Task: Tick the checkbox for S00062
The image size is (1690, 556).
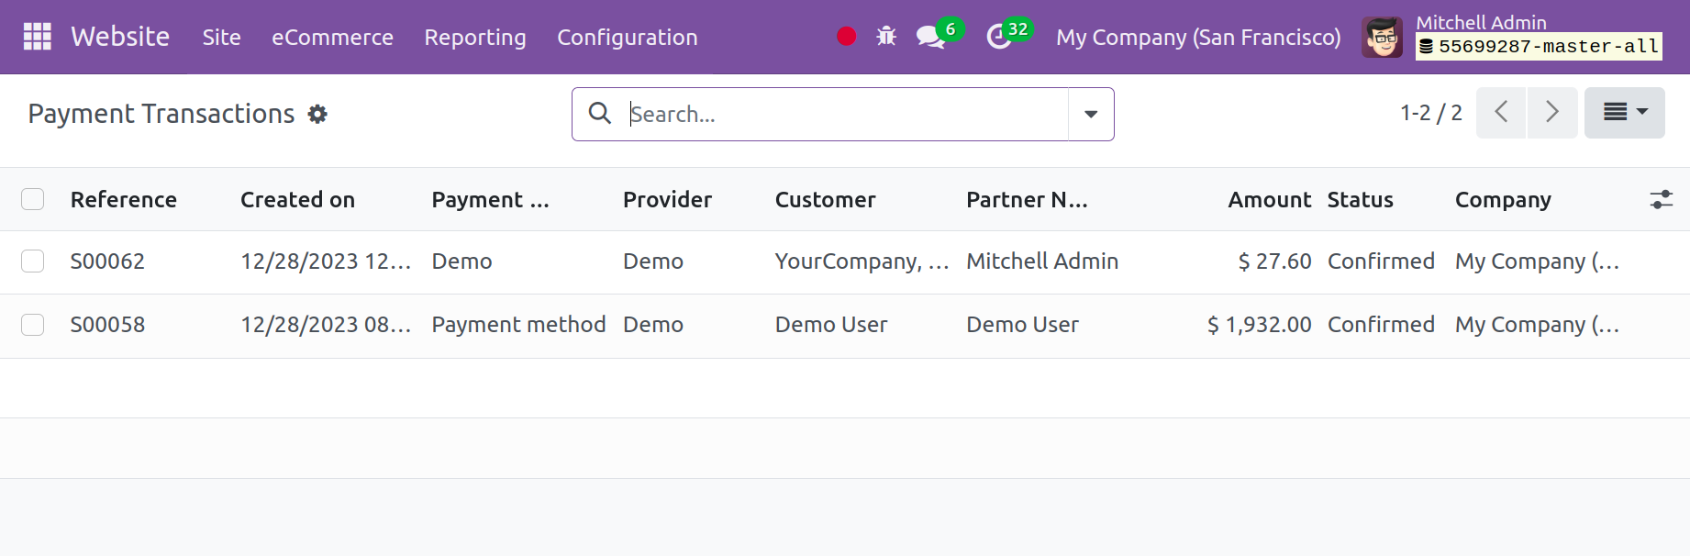Action: point(33,261)
